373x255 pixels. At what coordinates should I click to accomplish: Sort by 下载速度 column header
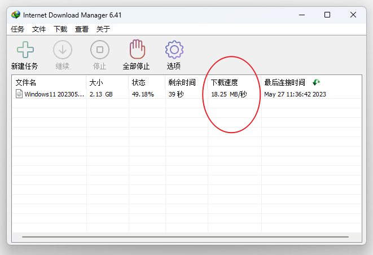(x=234, y=82)
